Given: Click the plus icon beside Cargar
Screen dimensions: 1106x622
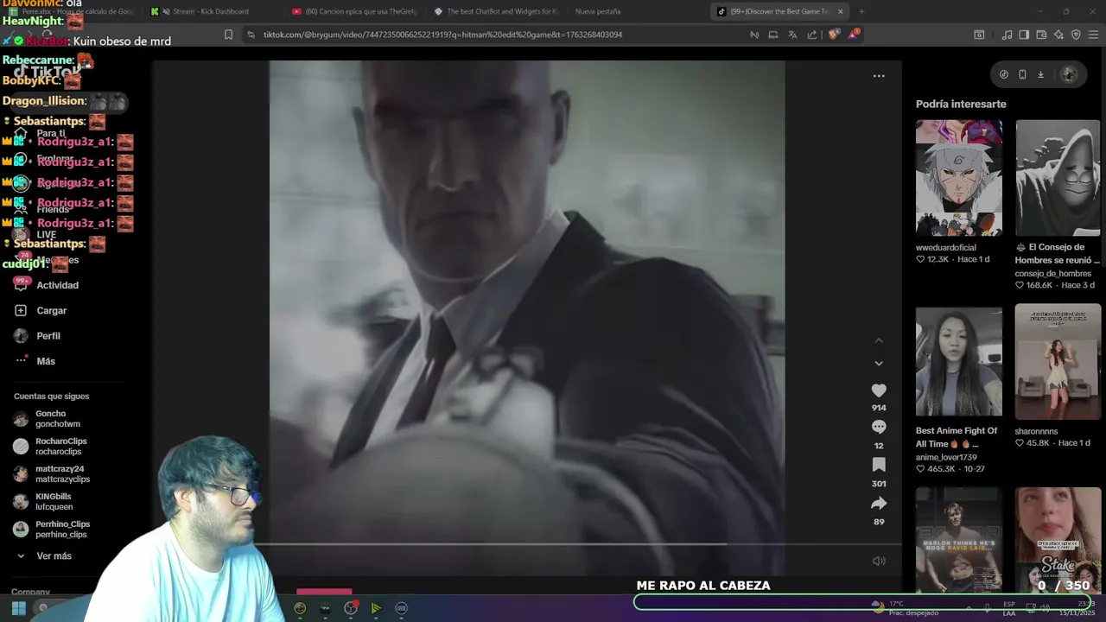Looking at the screenshot, I should click(x=21, y=310).
